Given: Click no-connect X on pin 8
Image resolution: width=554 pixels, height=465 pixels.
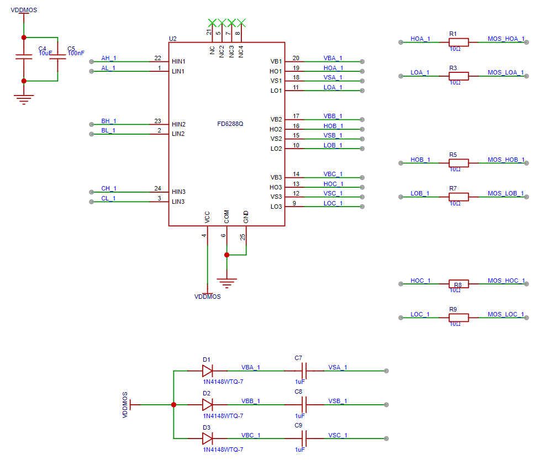Looking at the screenshot, I should pos(241,23).
